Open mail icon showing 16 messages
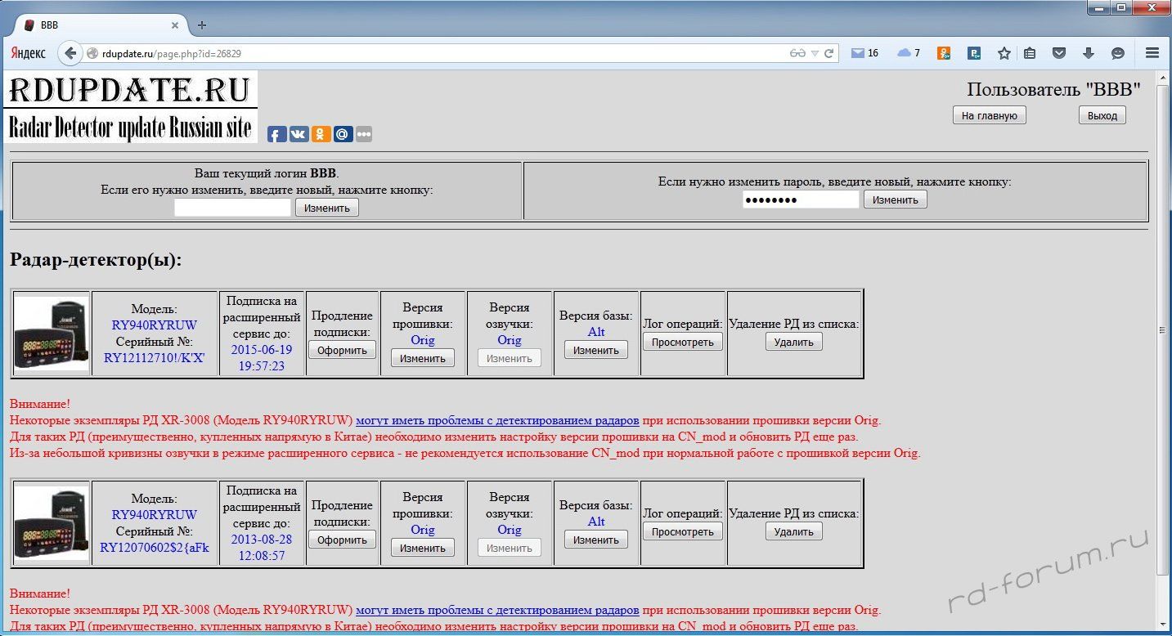This screenshot has height=636, width=1172. pyautogui.click(x=864, y=53)
